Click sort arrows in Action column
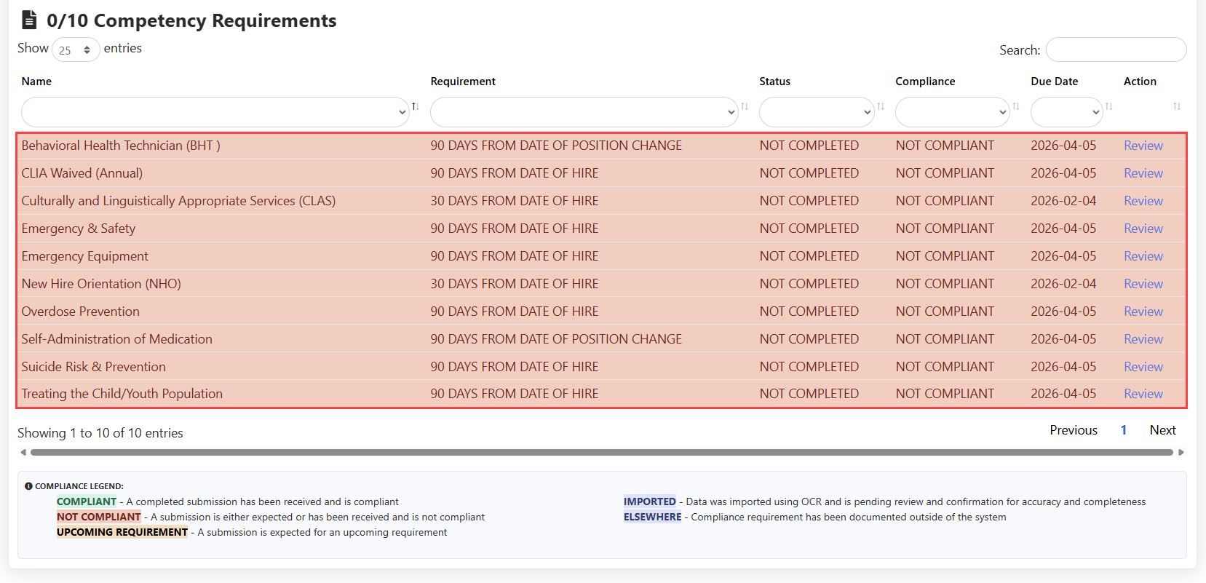1206x583 pixels. click(x=1176, y=107)
